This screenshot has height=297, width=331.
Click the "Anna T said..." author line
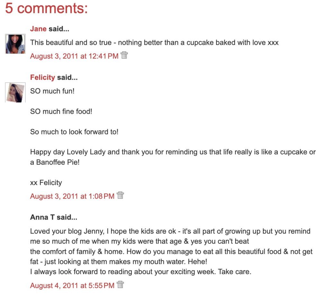(x=54, y=217)
